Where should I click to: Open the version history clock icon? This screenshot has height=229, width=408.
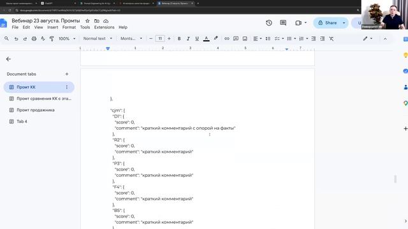tap(269, 23)
